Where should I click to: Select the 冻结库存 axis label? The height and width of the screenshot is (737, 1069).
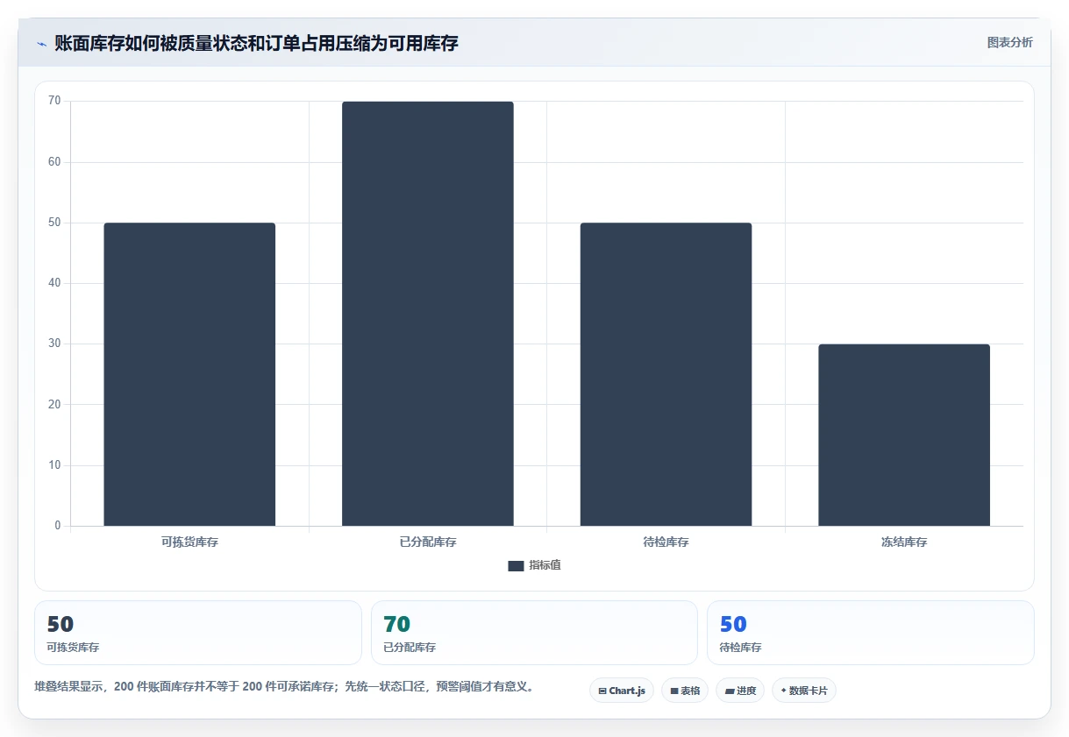tap(904, 542)
